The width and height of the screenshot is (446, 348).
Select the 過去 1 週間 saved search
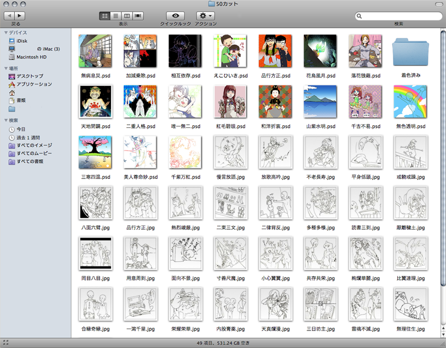[x=24, y=137]
